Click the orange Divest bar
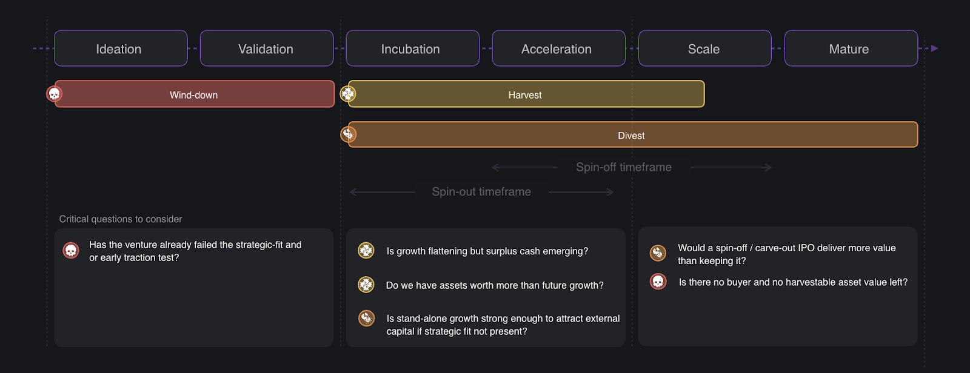This screenshot has height=373, width=970. [632, 135]
